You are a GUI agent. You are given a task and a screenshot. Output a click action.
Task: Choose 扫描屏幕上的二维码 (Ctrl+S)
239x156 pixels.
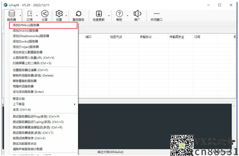click(x=32, y=63)
